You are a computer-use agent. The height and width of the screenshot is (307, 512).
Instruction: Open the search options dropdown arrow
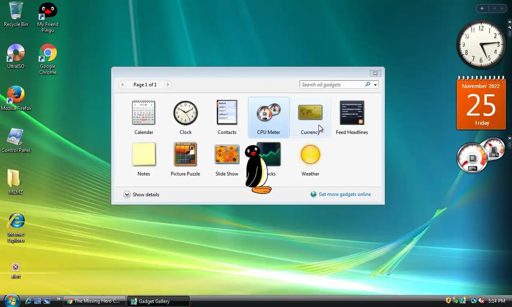coord(375,85)
